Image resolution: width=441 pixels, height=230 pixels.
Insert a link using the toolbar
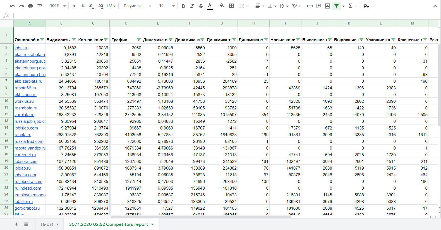(x=310, y=6)
